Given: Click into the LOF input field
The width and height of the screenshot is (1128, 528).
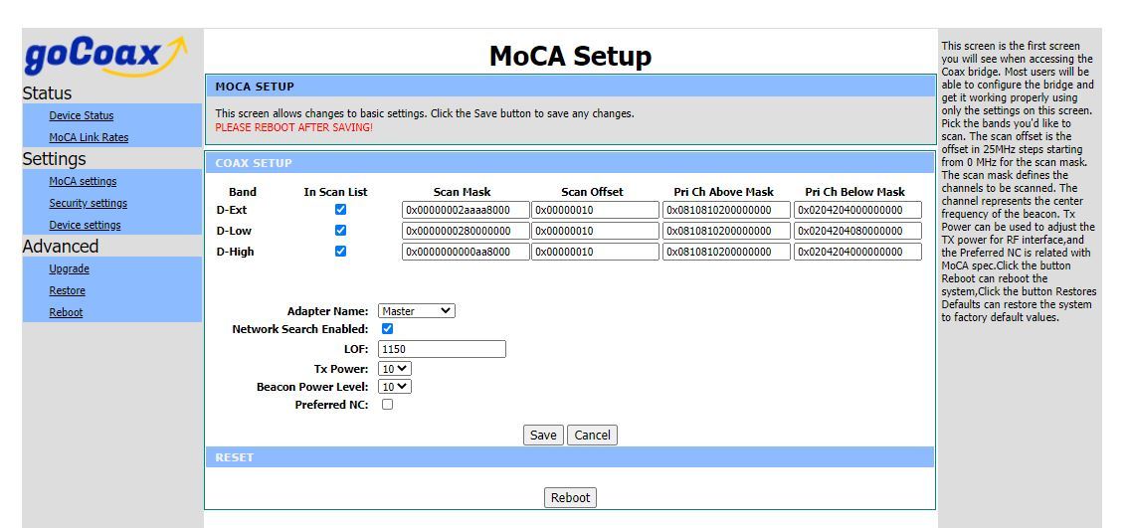Looking at the screenshot, I should click(x=442, y=349).
